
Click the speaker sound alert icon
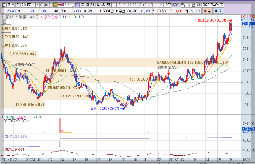tap(47, 5)
